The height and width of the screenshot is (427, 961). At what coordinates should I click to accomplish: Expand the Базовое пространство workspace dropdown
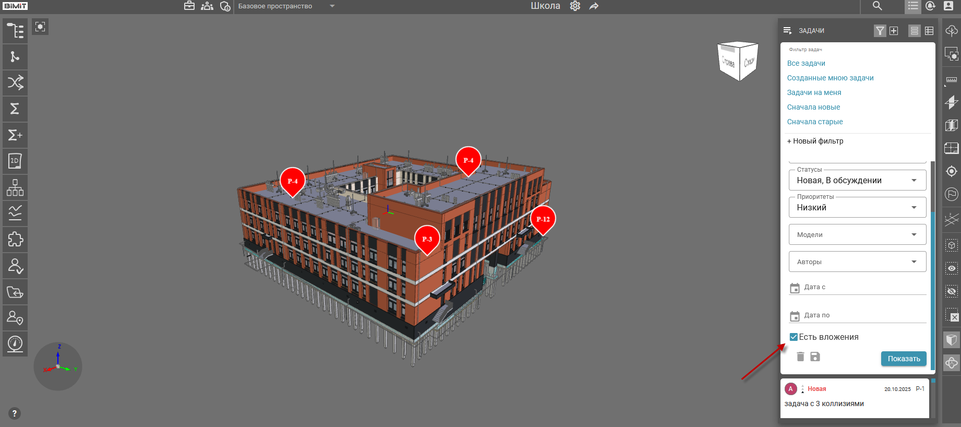(x=332, y=6)
